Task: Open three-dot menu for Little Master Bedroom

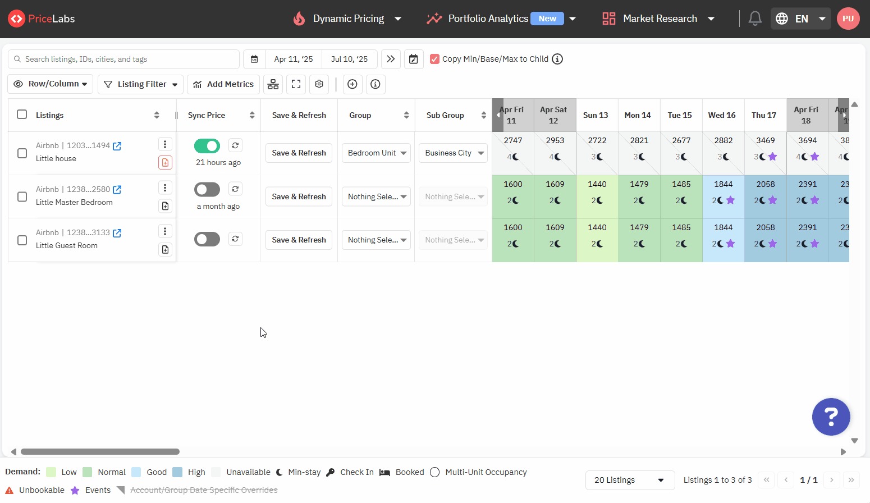Action: pyautogui.click(x=165, y=188)
